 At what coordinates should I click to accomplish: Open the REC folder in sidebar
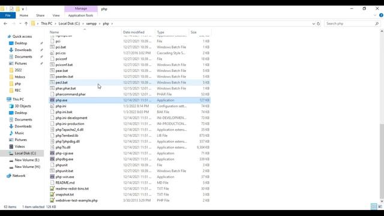point(17,90)
